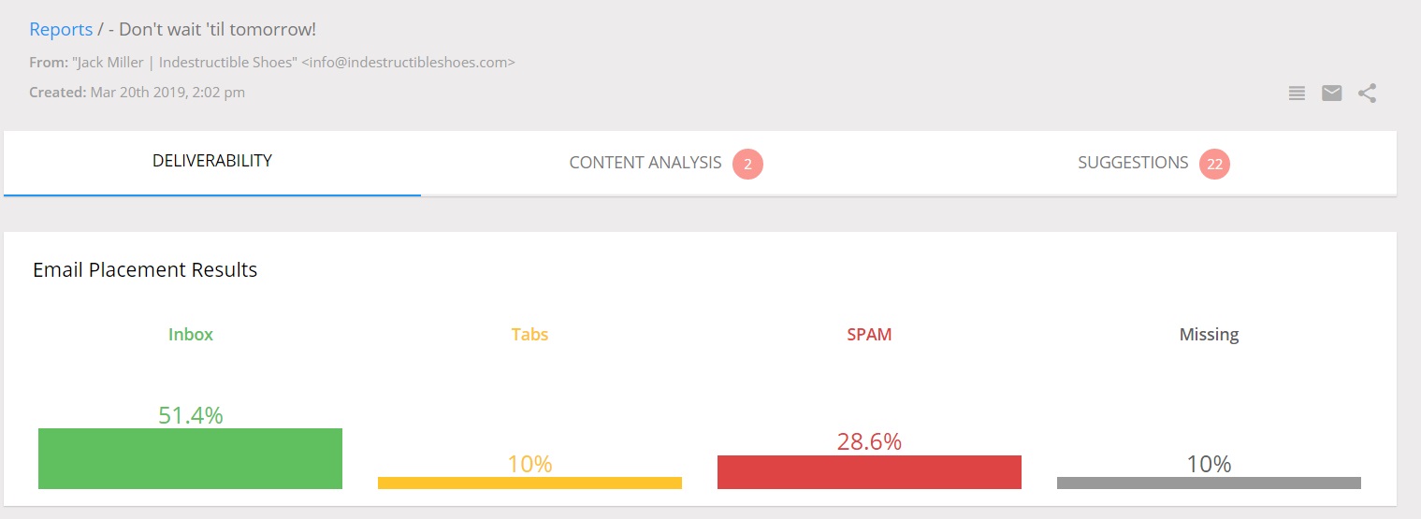This screenshot has height=519, width=1421.
Task: Switch to the Deliverability tab
Action: [212, 163]
